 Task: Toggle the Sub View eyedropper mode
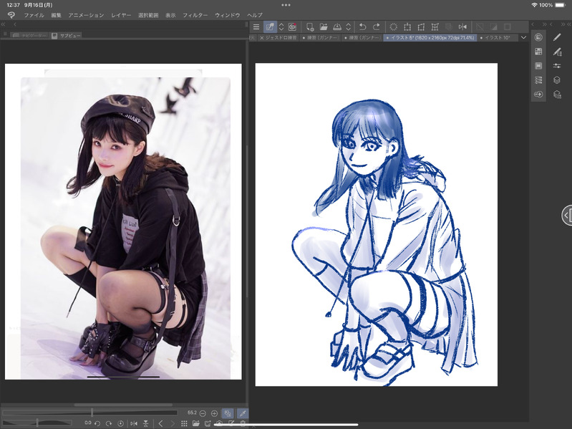pos(243,413)
